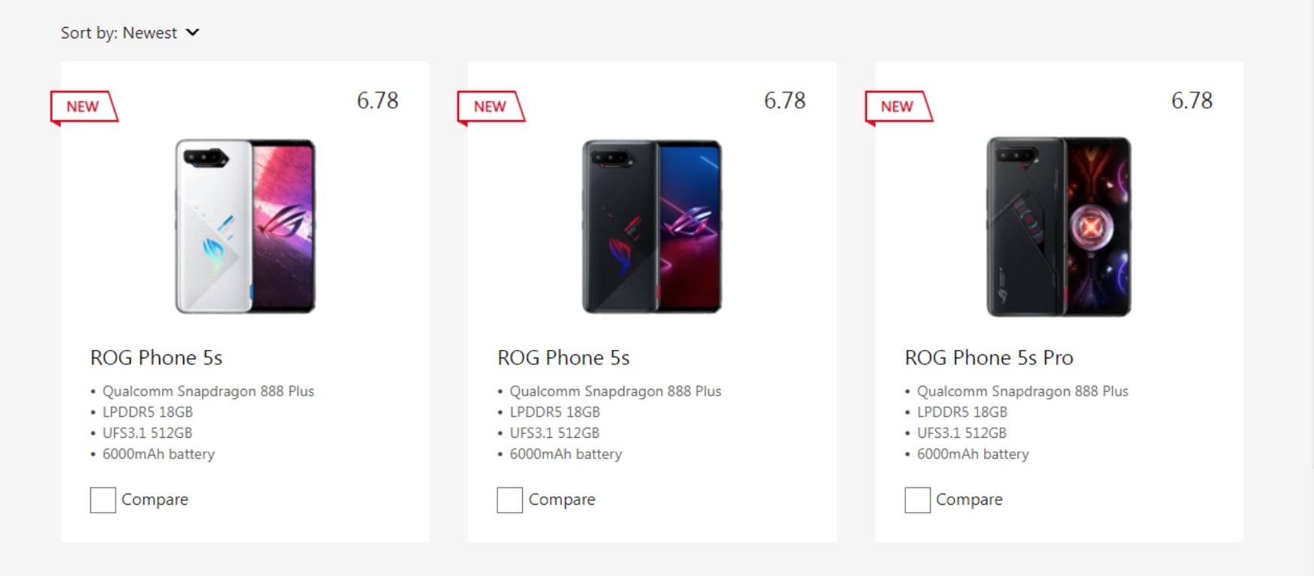Click the ROG Phone 5s Pro title link
The width and height of the screenshot is (1314, 576).
[989, 357]
